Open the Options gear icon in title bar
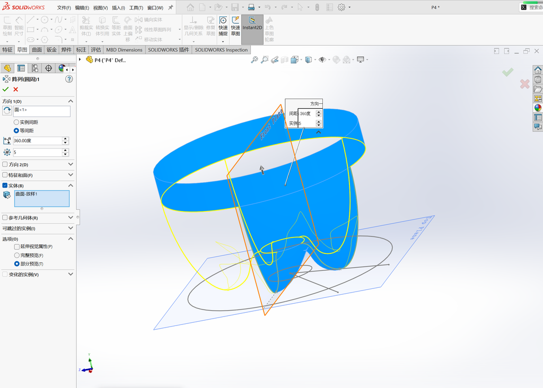543x388 pixels. coord(341,7)
